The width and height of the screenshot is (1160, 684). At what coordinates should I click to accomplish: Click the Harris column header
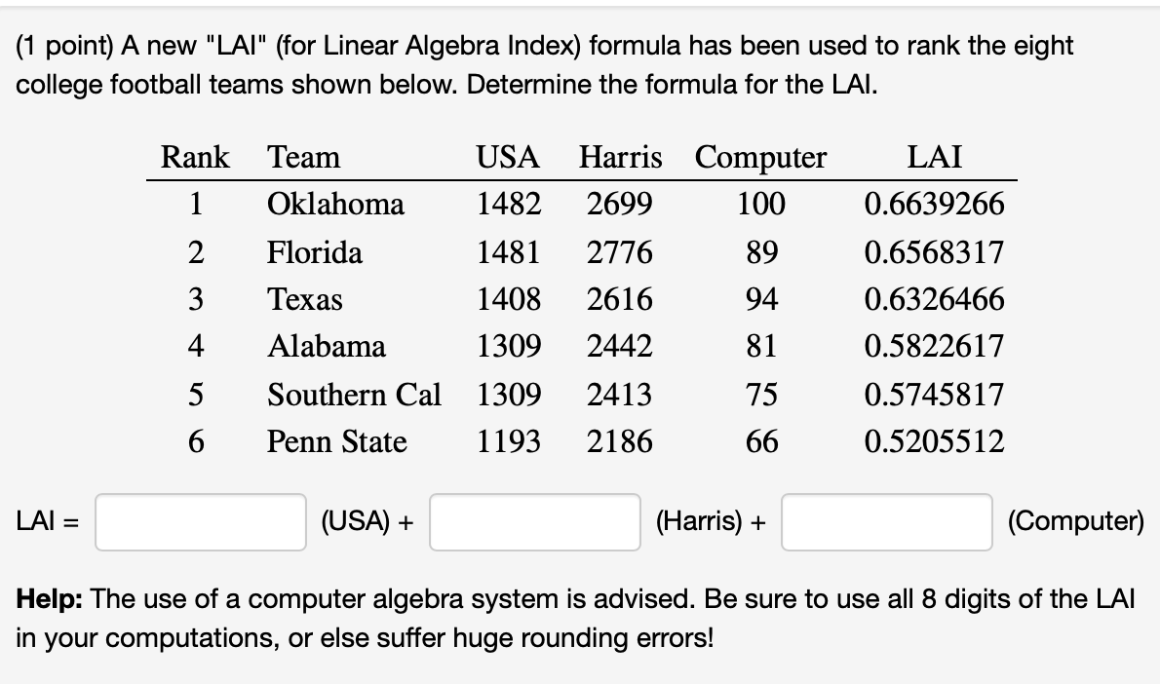(620, 157)
